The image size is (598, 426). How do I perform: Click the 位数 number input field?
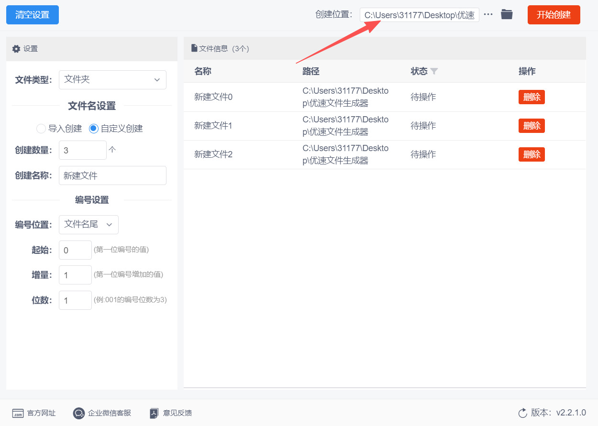pyautogui.click(x=75, y=300)
